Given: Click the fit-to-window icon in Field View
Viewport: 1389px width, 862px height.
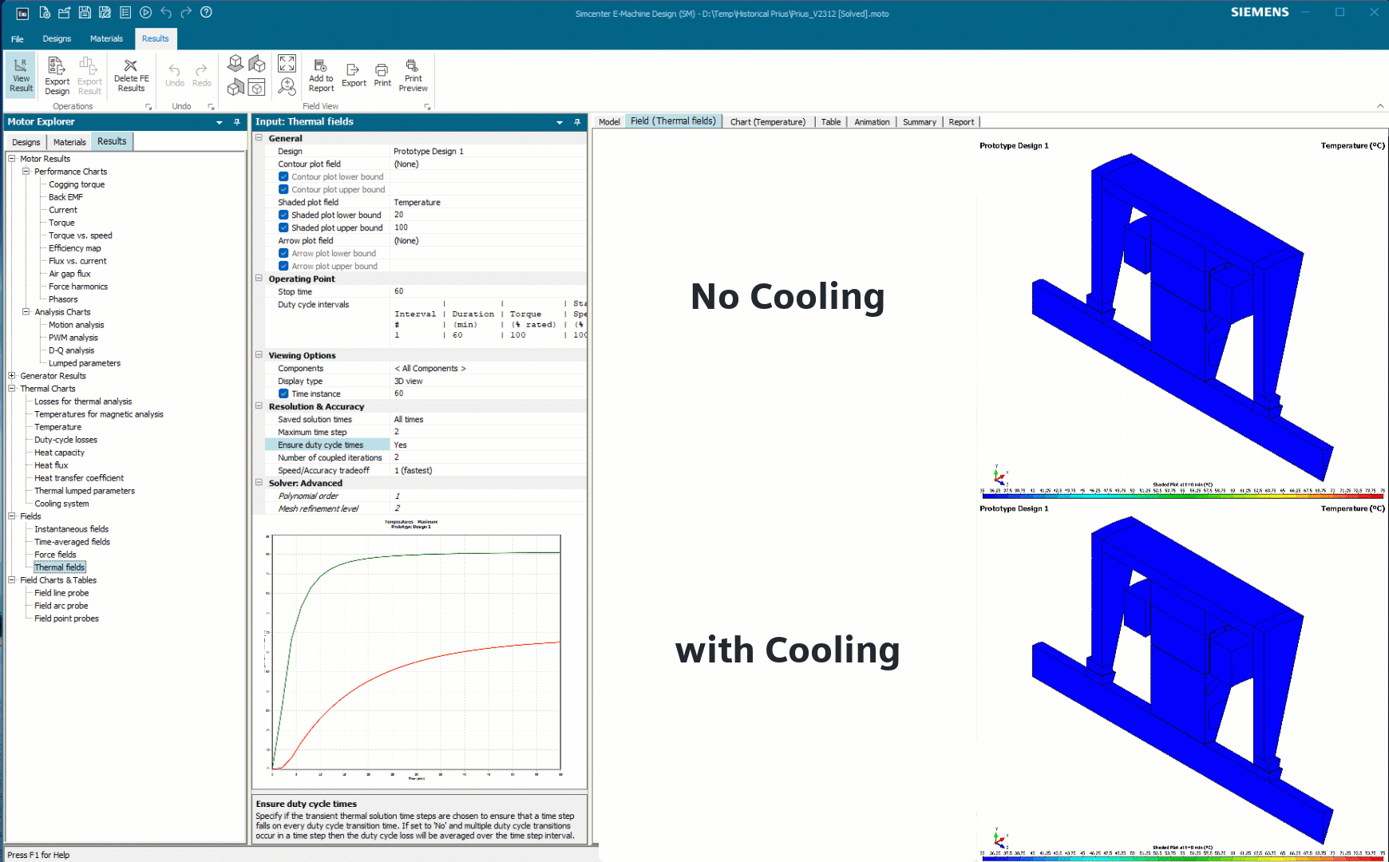Looking at the screenshot, I should tap(287, 62).
